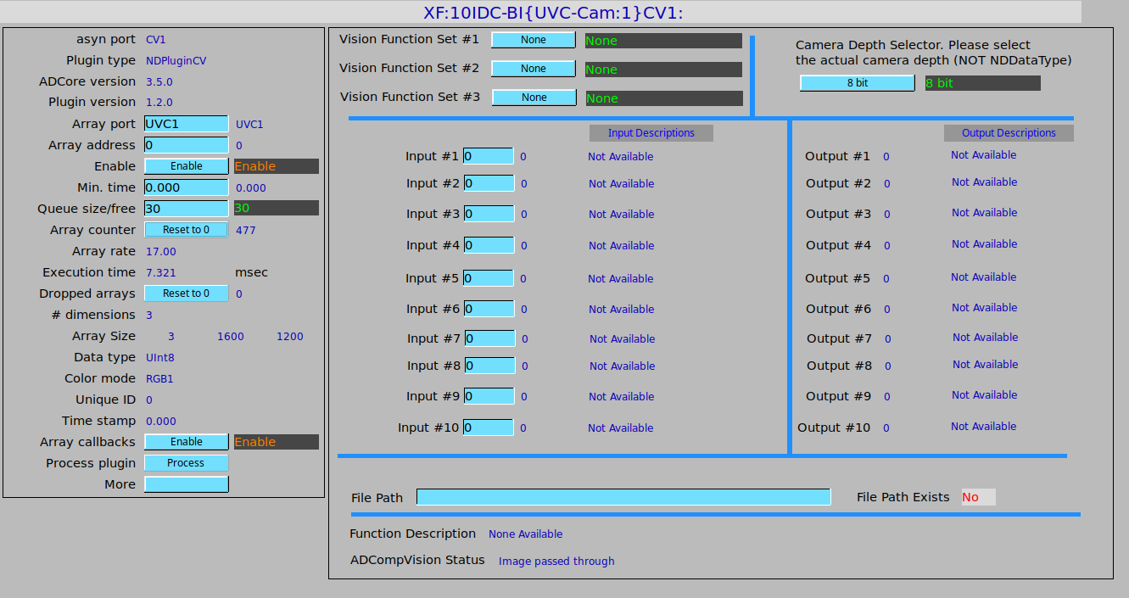Focus the Input #6 value field

pyautogui.click(x=489, y=309)
